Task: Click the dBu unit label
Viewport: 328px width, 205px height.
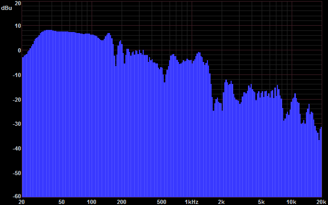Action: pos(6,8)
